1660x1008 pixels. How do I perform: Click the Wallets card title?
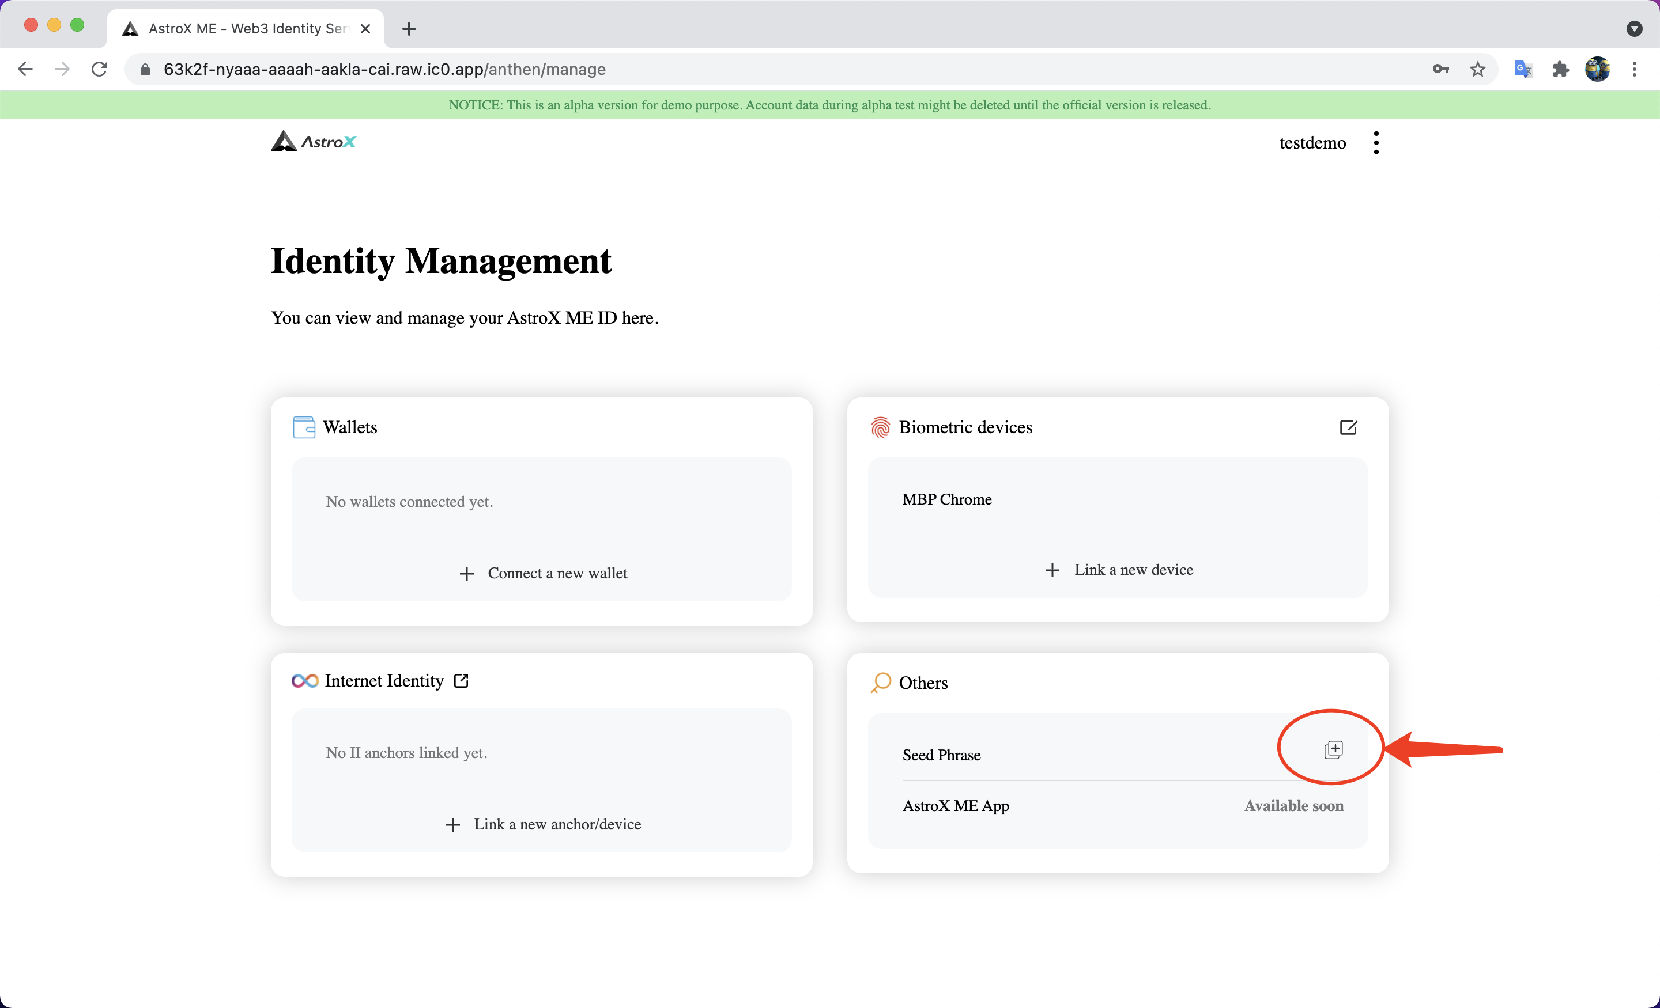coord(350,427)
